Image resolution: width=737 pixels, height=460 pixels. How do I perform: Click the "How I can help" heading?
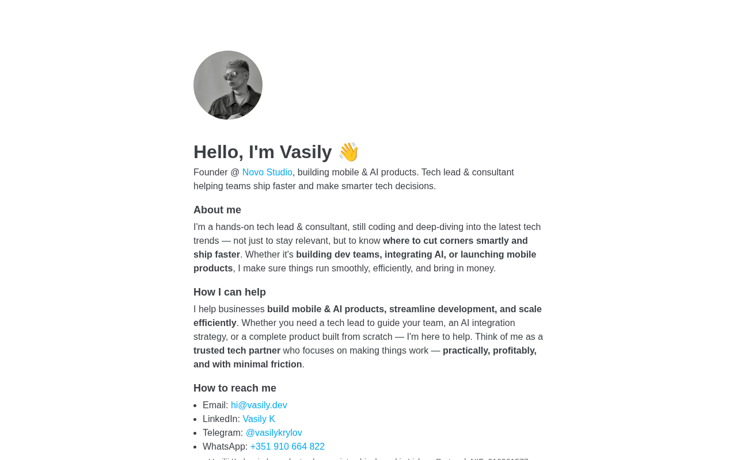[x=230, y=292]
